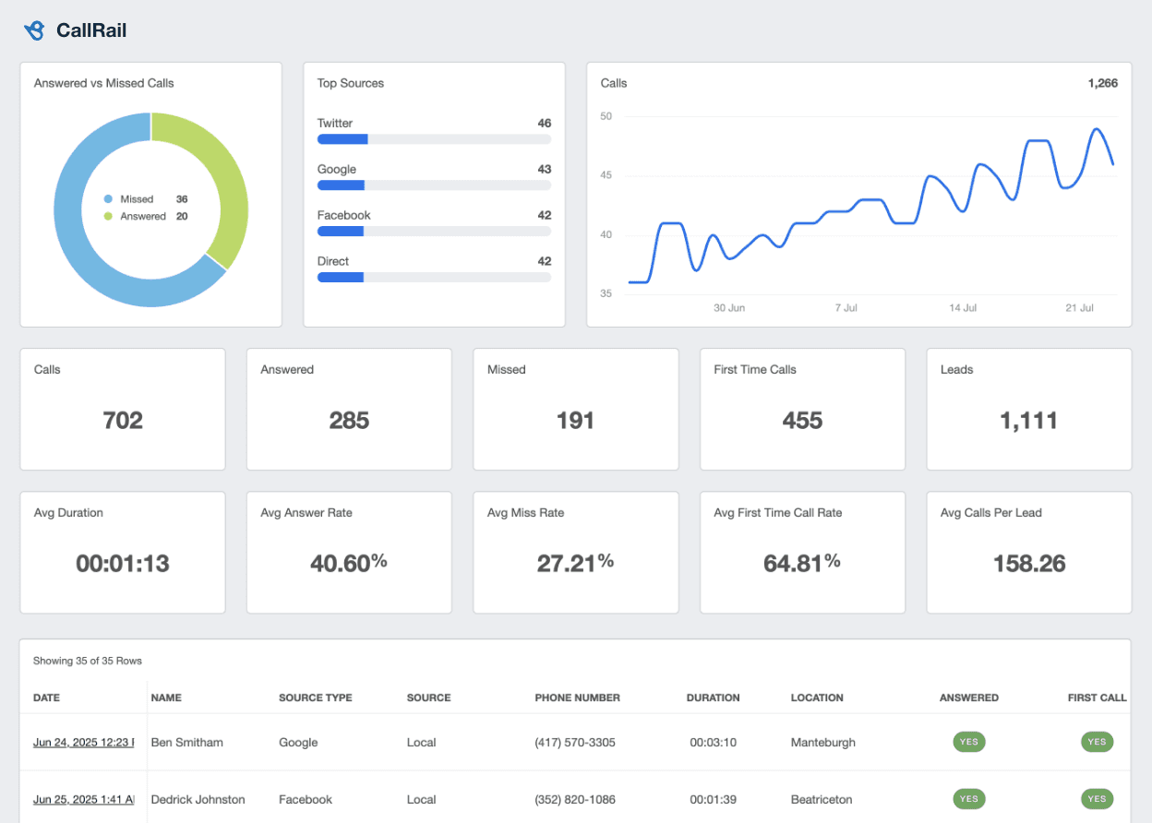The image size is (1152, 823).
Task: Click the green Answered legend dot
Action: [108, 217]
